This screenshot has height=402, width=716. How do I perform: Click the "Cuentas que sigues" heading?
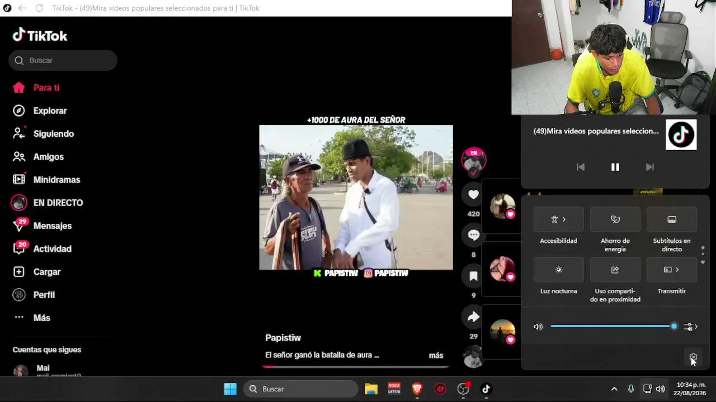coord(47,350)
